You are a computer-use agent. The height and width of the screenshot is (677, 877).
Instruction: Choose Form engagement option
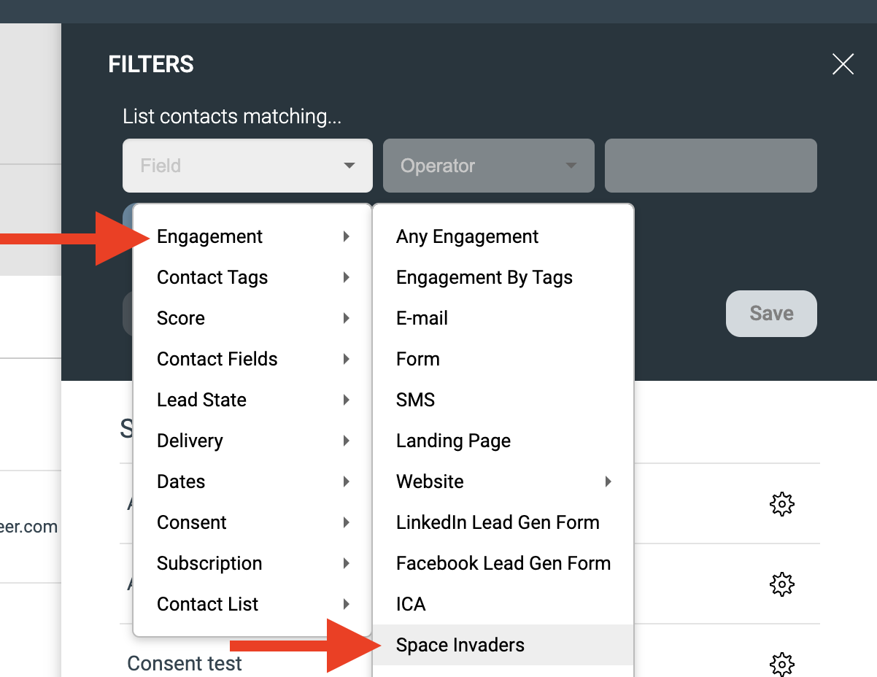(x=503, y=359)
